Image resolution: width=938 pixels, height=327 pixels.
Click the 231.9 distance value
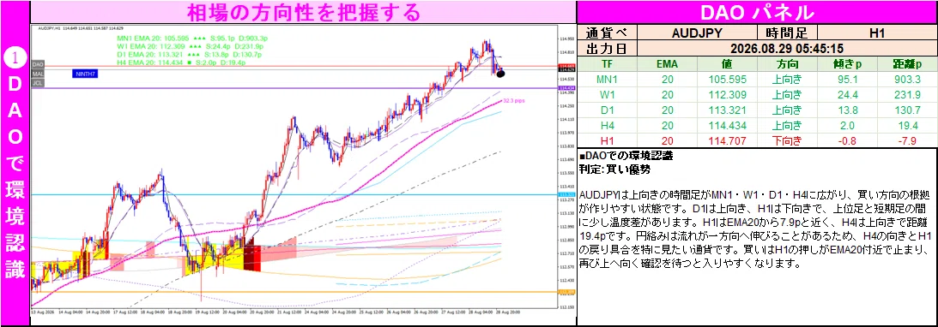pos(907,94)
